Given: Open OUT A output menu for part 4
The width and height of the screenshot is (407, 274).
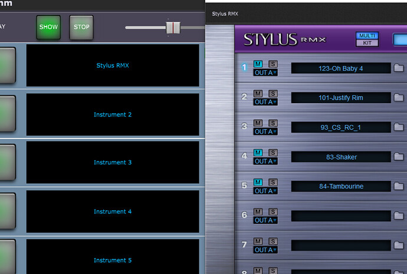Looking at the screenshot, I should (265, 161).
